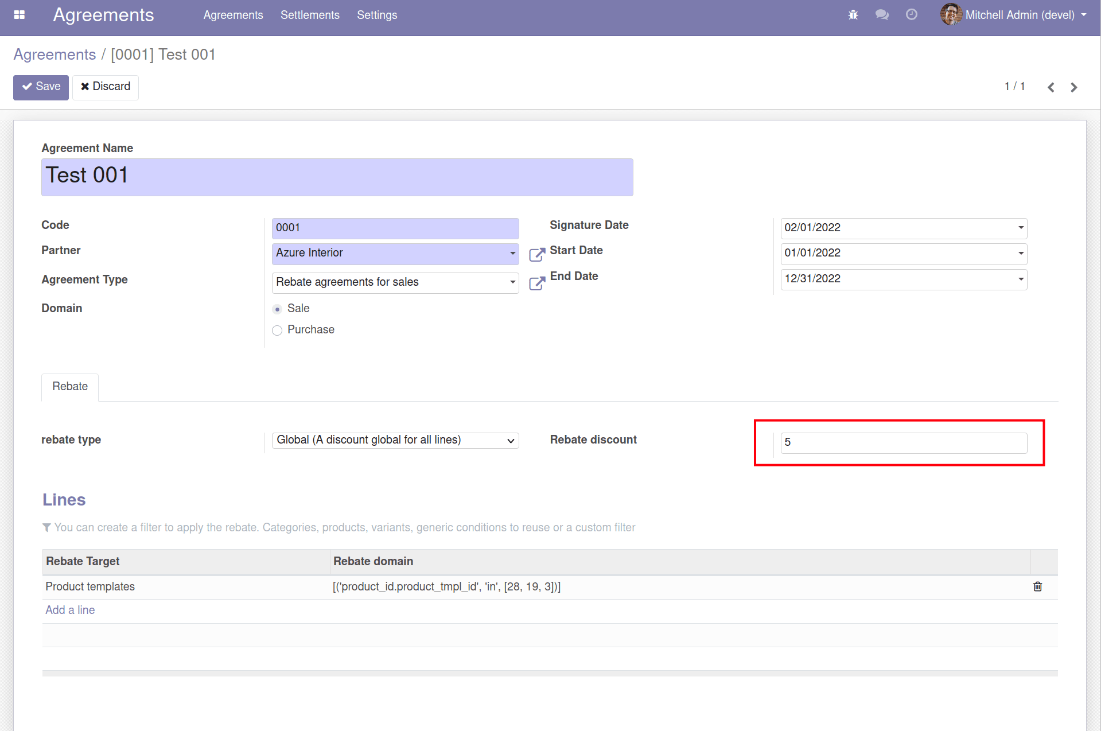Image resolution: width=1101 pixels, height=731 pixels.
Task: Open Partner external link icon
Action: [x=537, y=254]
